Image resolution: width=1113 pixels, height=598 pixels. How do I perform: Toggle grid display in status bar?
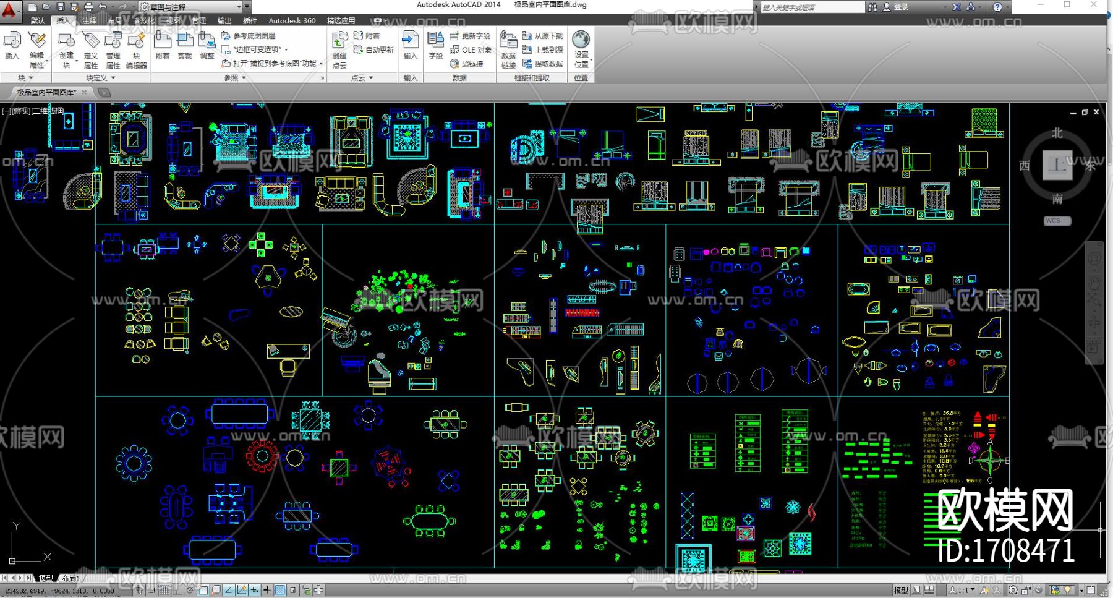click(164, 590)
